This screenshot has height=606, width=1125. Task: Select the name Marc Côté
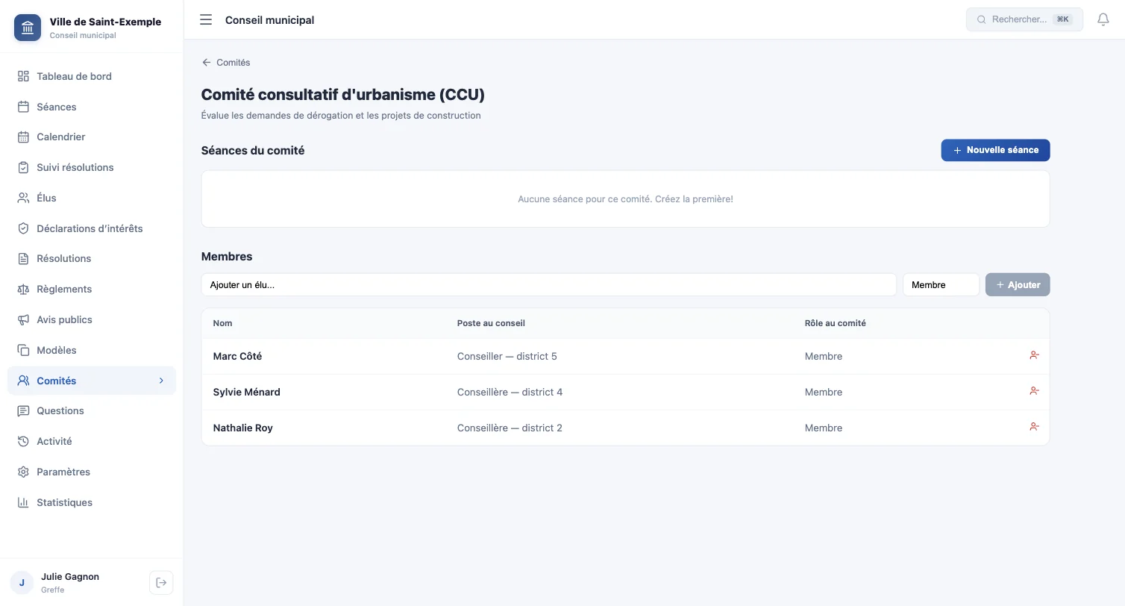tap(237, 356)
